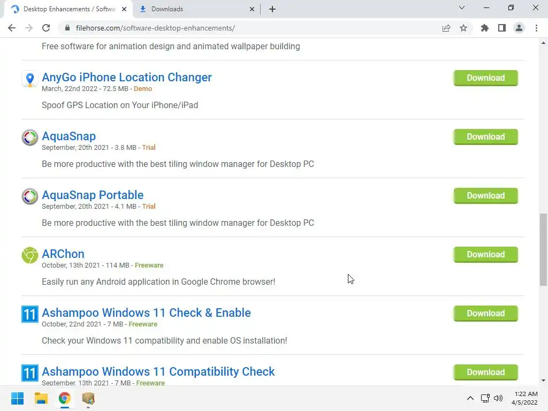The height and width of the screenshot is (411, 548).
Task: Close the Downloads tab
Action: 252,9
